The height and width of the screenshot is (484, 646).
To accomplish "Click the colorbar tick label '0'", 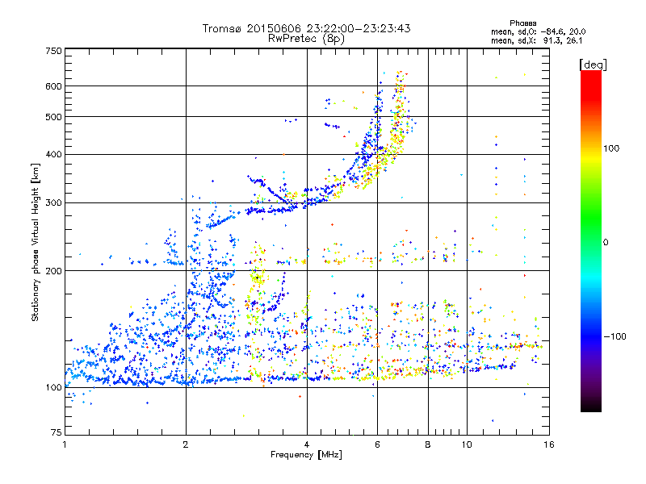I will (x=606, y=243).
